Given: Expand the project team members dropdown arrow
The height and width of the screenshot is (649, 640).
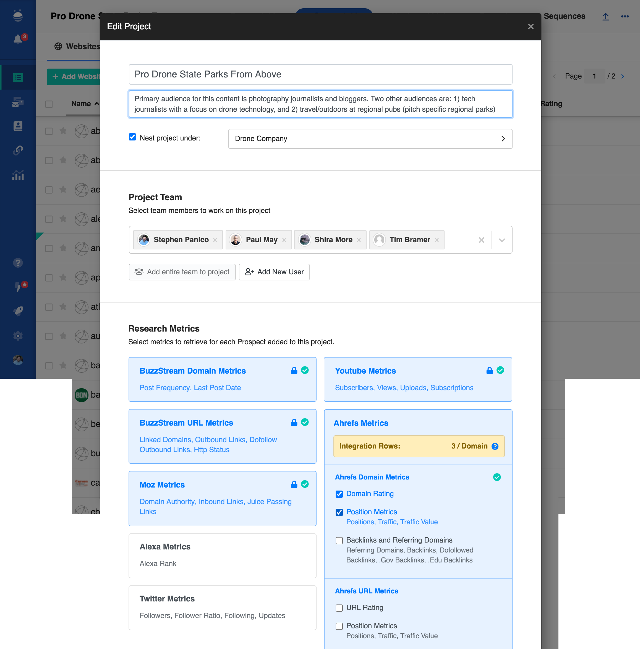Looking at the screenshot, I should [502, 240].
